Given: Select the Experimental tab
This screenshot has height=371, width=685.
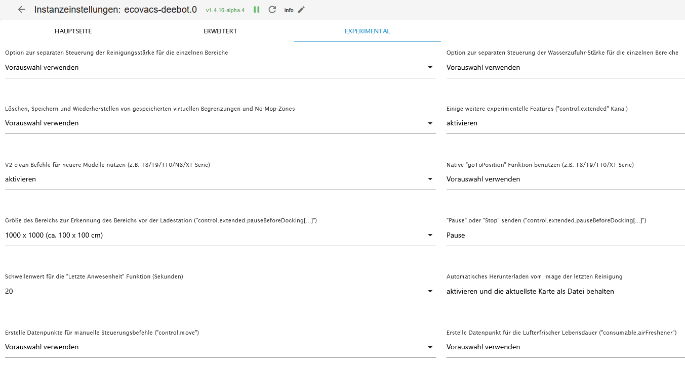Looking at the screenshot, I should (367, 31).
